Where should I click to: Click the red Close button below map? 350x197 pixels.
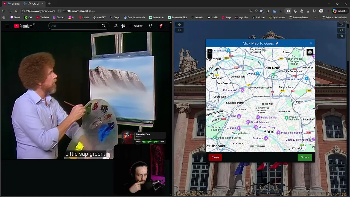pos(215,157)
